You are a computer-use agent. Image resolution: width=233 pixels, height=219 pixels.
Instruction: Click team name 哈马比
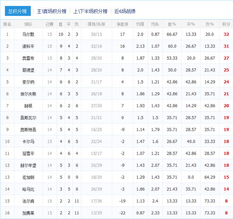coord(28,189)
